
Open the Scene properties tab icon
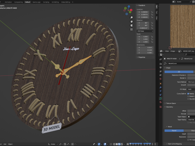point(160,75)
